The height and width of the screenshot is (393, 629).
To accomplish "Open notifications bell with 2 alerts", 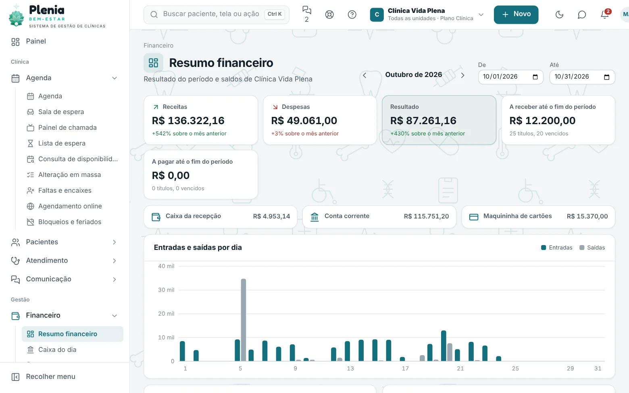I will pyautogui.click(x=604, y=15).
